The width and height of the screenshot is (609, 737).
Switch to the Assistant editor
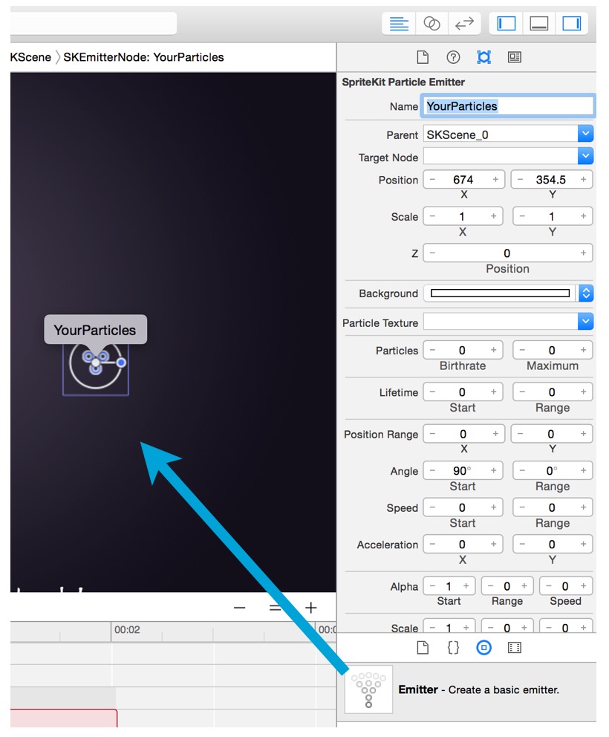pyautogui.click(x=432, y=23)
